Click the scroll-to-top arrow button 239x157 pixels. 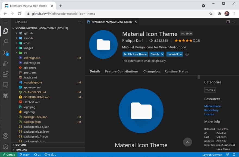coord(187,142)
